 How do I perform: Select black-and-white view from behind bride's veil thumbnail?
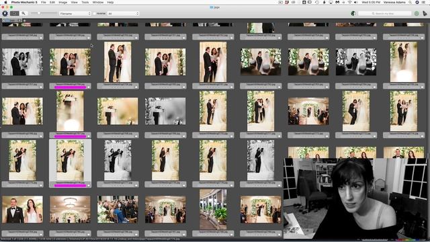tap(356, 62)
